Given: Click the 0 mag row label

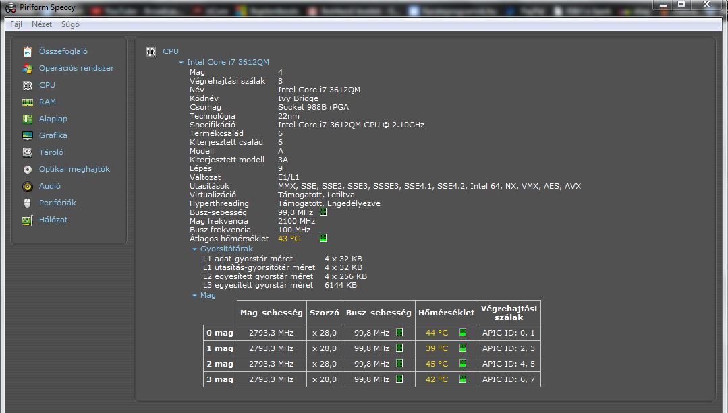Looking at the screenshot, I should (x=220, y=333).
